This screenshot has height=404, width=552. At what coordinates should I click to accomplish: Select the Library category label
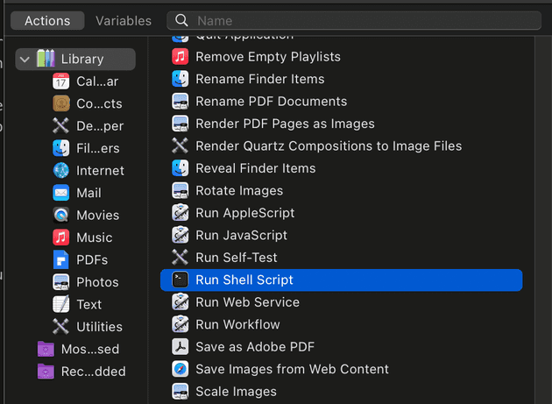(x=82, y=59)
